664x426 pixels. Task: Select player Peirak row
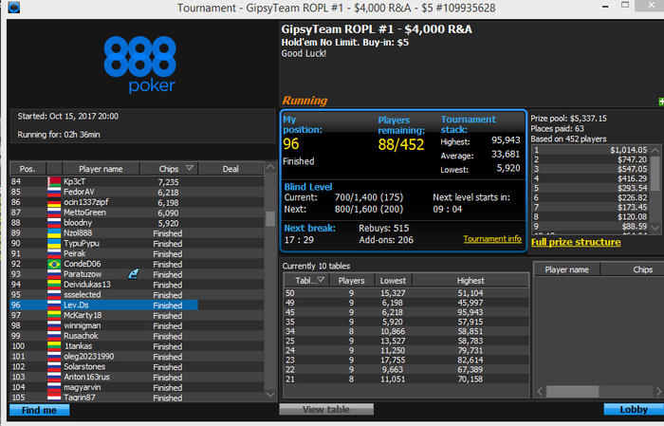[137, 253]
